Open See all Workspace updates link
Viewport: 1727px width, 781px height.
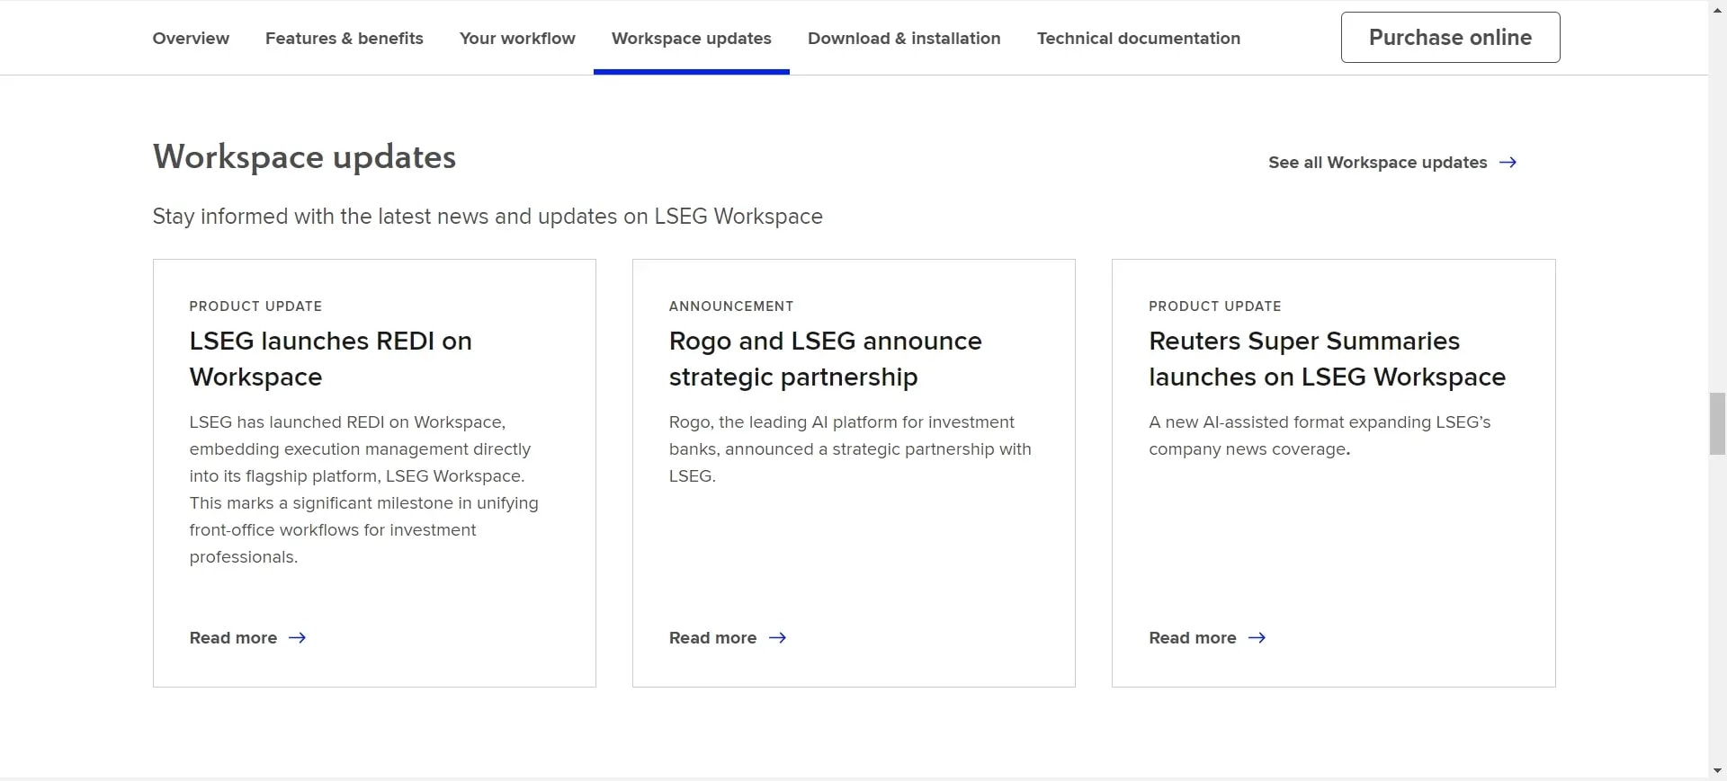(x=1392, y=163)
